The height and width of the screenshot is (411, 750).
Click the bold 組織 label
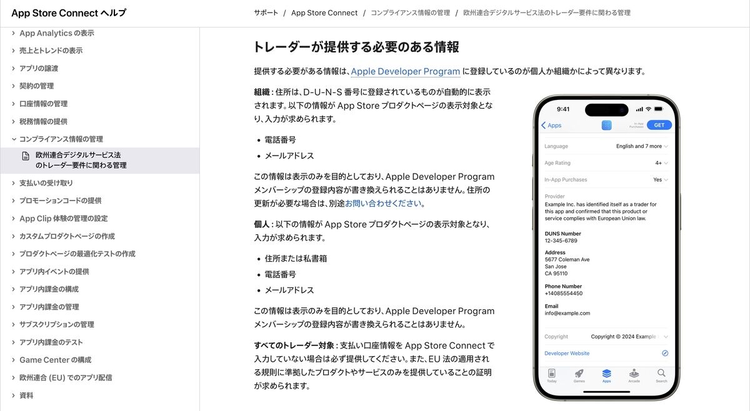262,92
